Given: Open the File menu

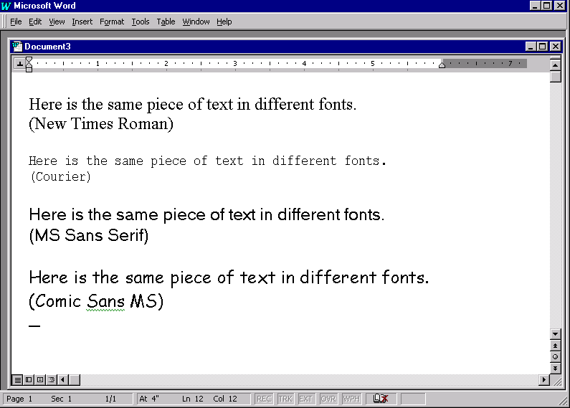Looking at the screenshot, I should point(16,22).
